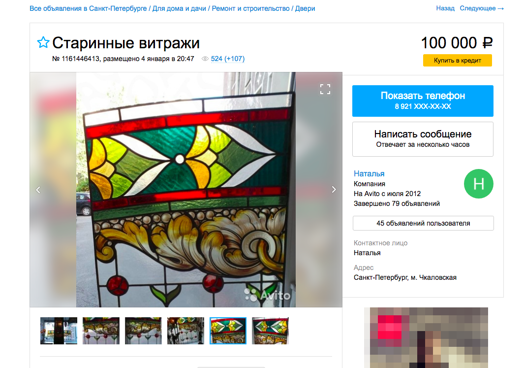
Task: Go to Следующее listing
Action: pos(482,8)
